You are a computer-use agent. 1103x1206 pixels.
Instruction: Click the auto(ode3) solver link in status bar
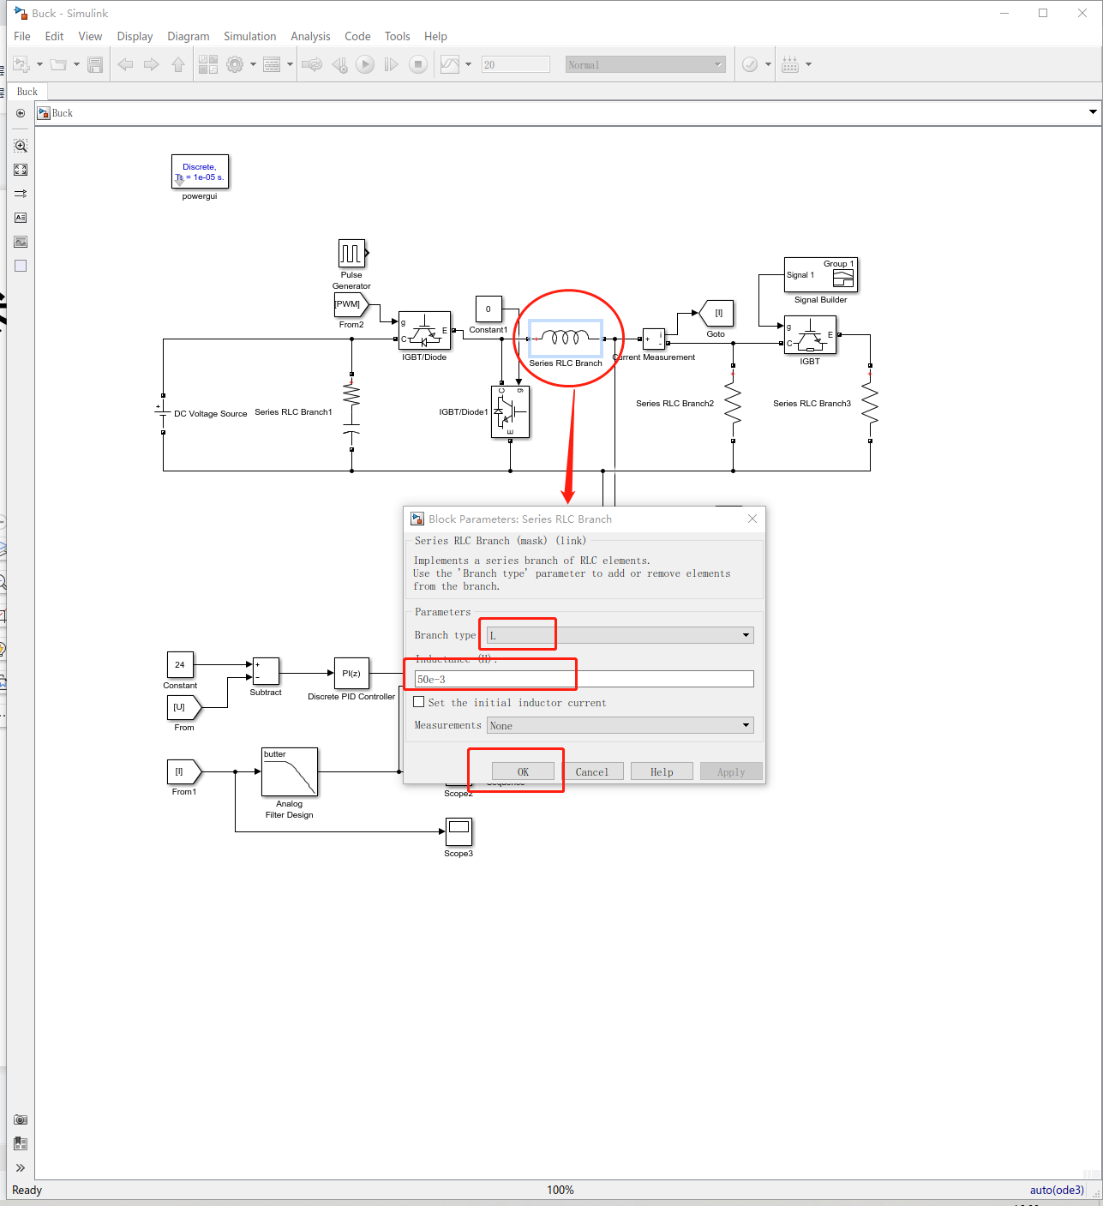tap(1057, 1190)
